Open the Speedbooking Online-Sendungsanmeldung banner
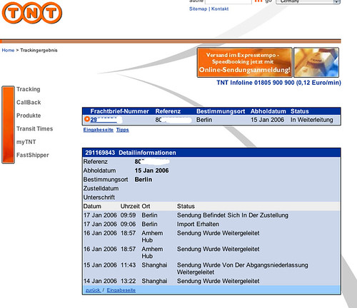The height and width of the screenshot is (308, 357). click(x=245, y=62)
